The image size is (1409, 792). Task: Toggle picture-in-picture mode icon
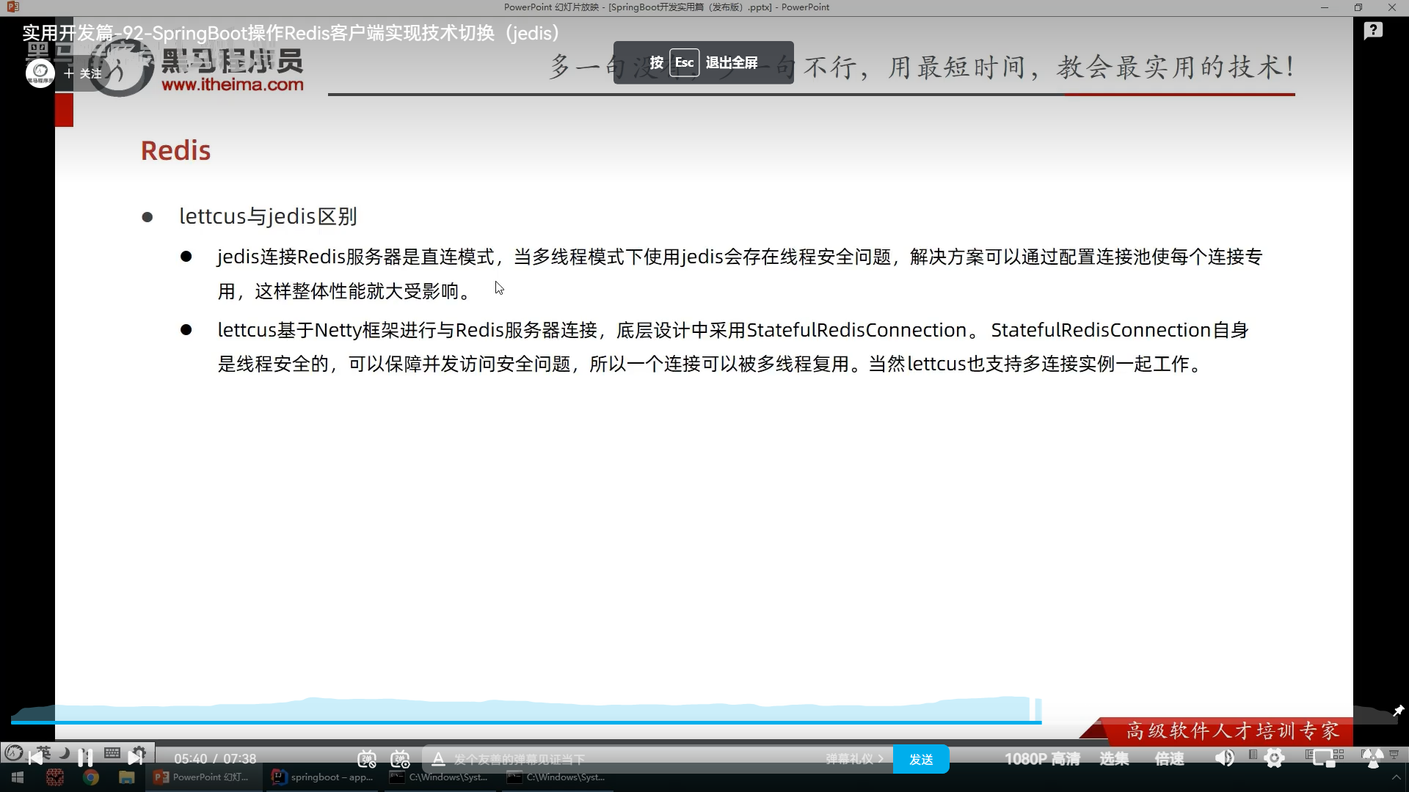tap(1325, 758)
